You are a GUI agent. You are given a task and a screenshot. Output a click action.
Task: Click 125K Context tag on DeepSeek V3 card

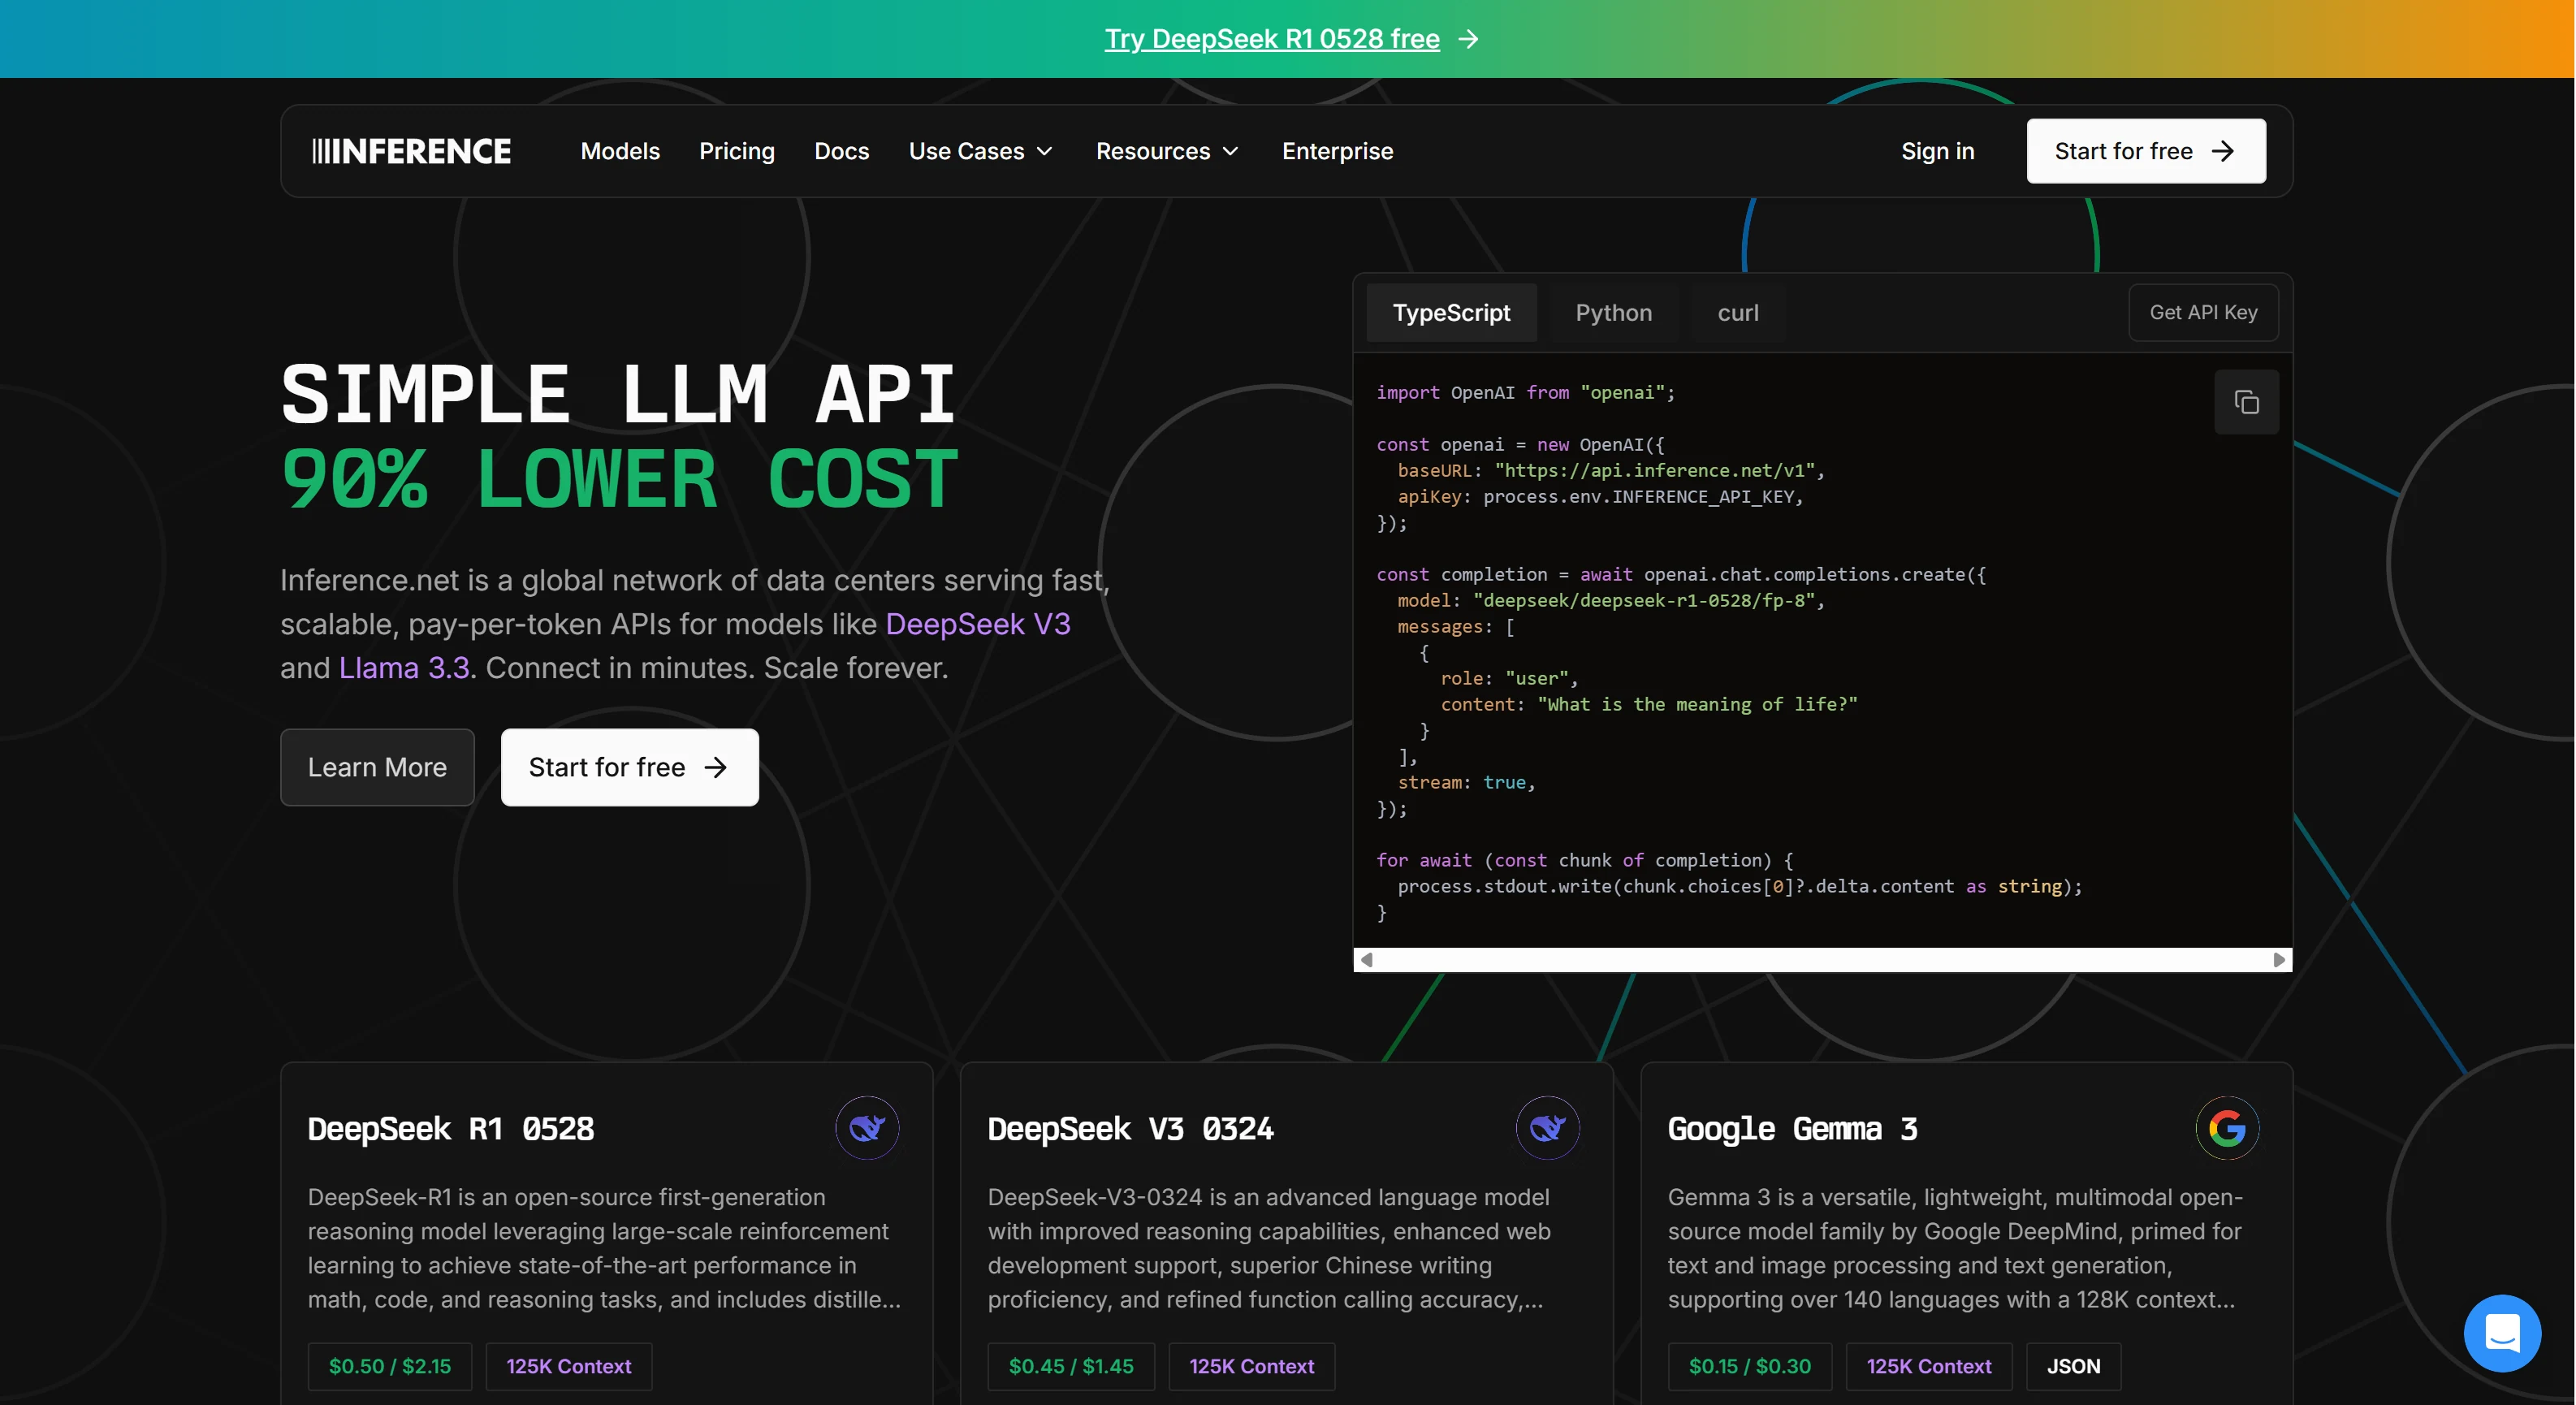[1252, 1366]
